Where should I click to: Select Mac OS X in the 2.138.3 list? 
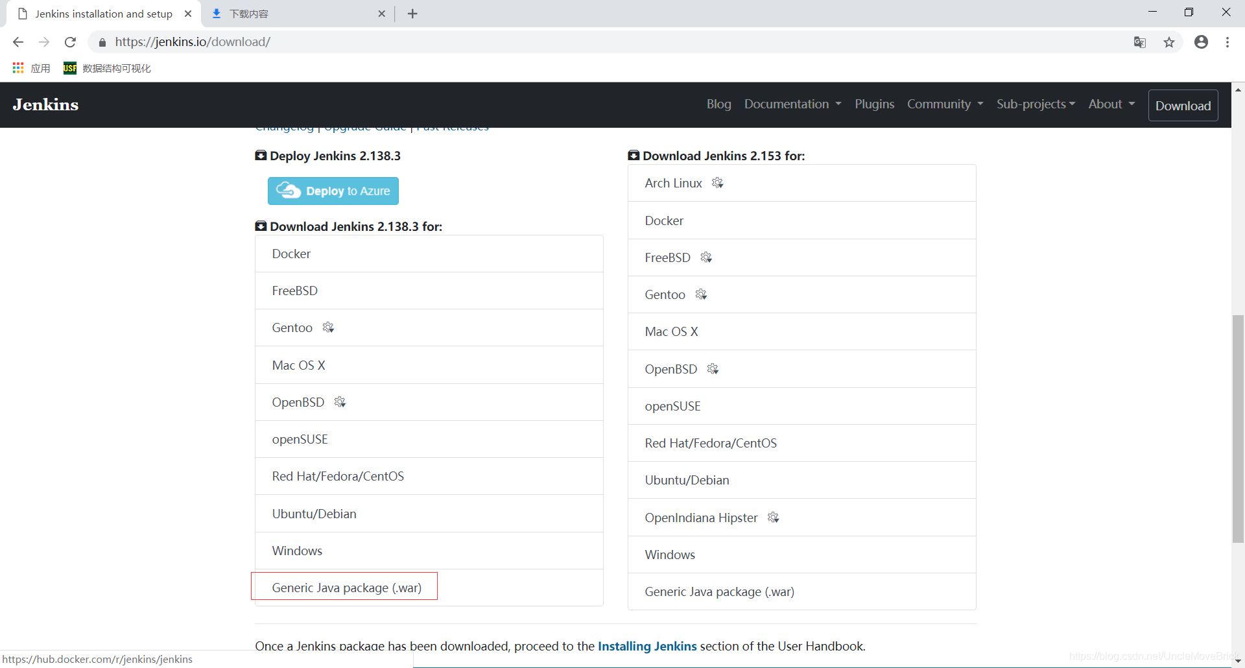pyautogui.click(x=429, y=365)
